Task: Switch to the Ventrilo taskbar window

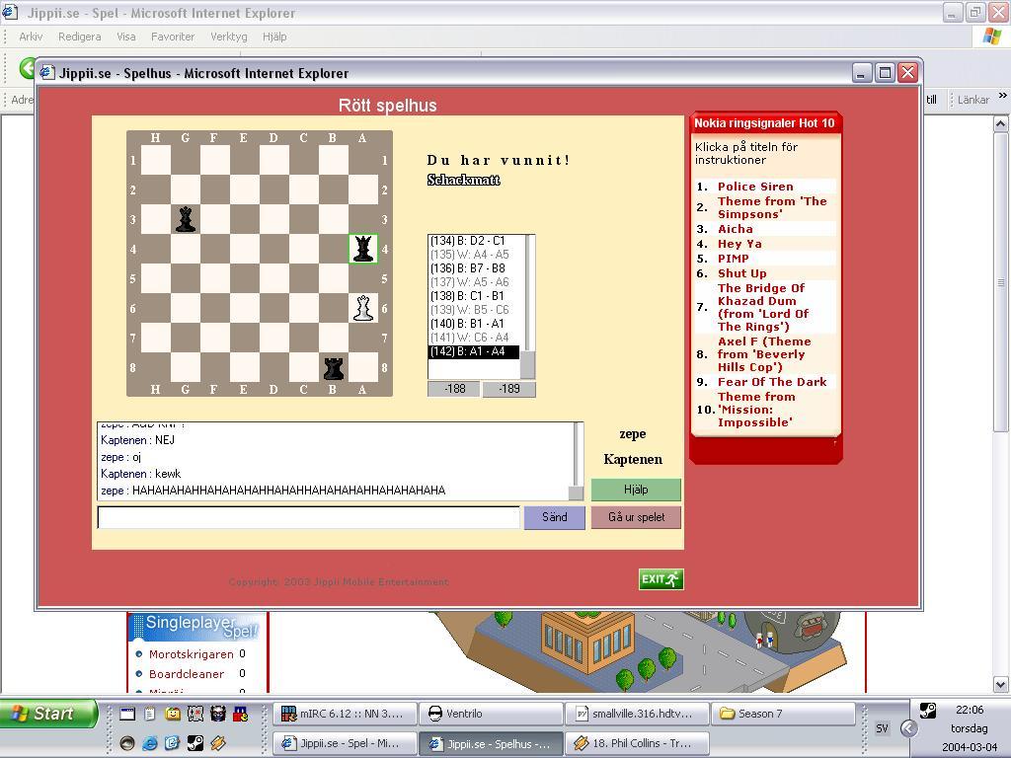Action: coord(491,714)
